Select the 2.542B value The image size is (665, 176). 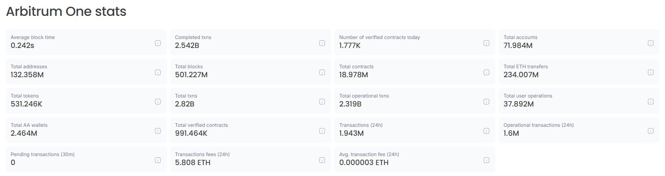(x=187, y=46)
